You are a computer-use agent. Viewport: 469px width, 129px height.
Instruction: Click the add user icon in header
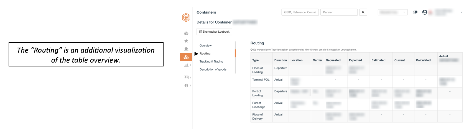tap(415, 12)
